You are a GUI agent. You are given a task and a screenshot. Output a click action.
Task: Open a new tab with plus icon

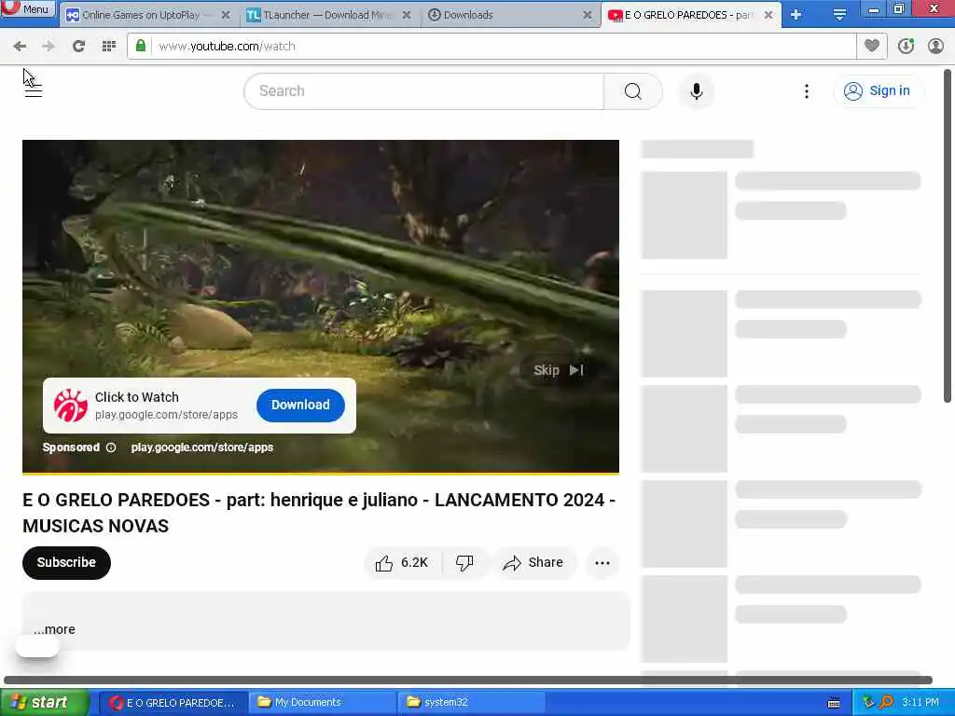coord(796,15)
